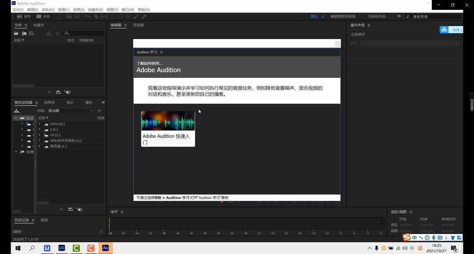Viewport: 474px width, 254px height.
Task: Switch to 混音器 tab
Action: pyautogui.click(x=138, y=25)
